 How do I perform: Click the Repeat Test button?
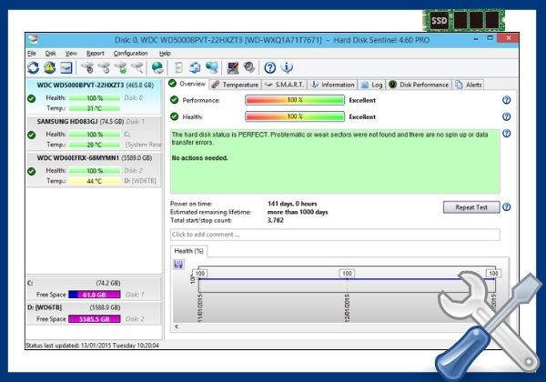point(471,207)
